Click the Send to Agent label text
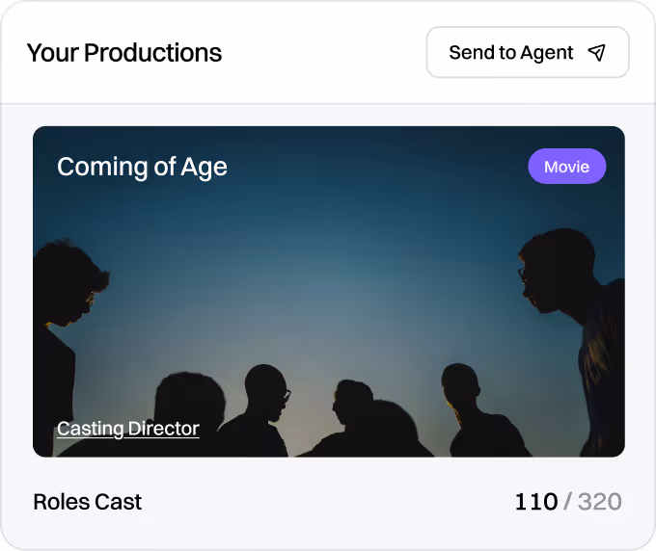This screenshot has height=551, width=656. tap(511, 53)
